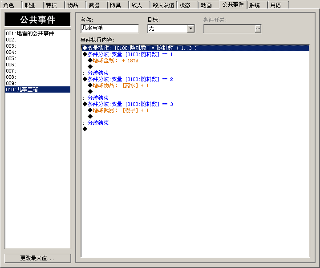
Task: Click the 条件开关 ellipsis button
Action: (258, 28)
